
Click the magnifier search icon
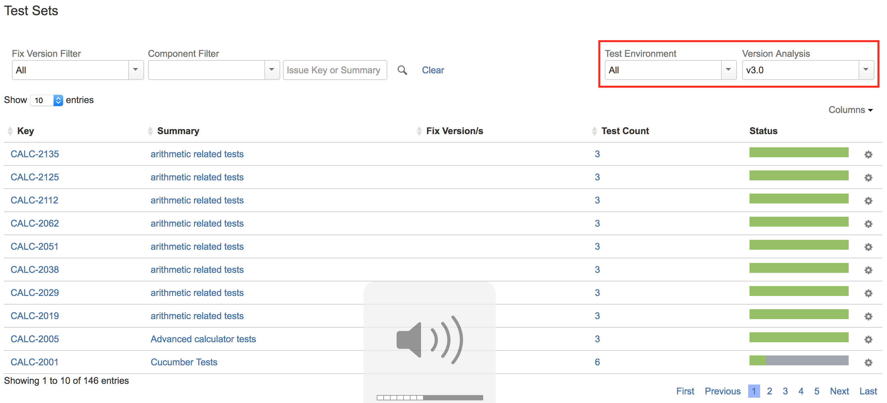(402, 70)
